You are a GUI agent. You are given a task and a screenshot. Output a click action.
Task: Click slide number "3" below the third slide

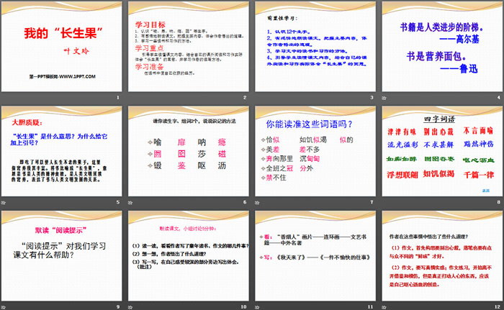372,97
